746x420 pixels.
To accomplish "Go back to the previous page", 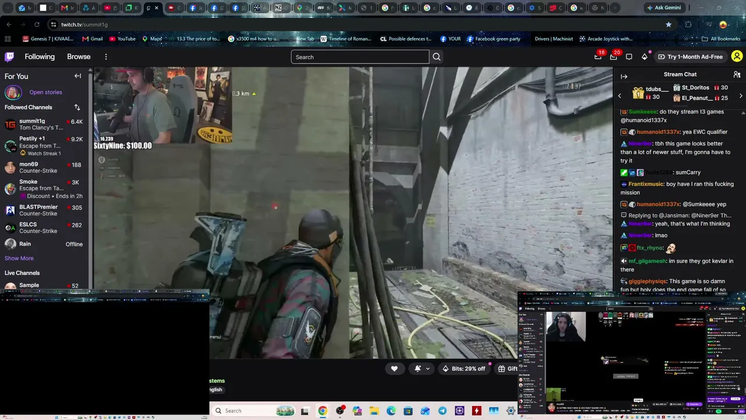I will point(9,24).
